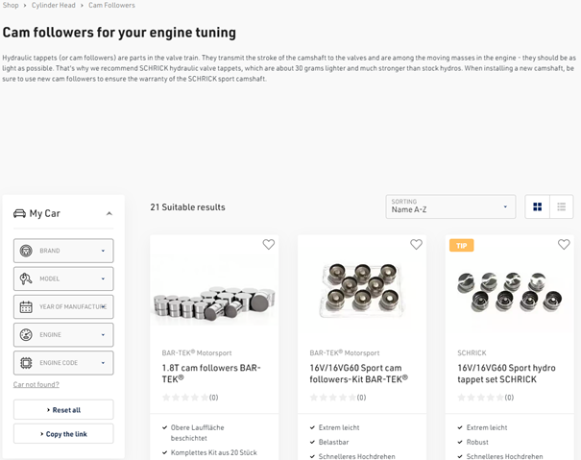Click the Copy the link button
Image resolution: width=581 pixels, height=460 pixels.
tap(63, 434)
